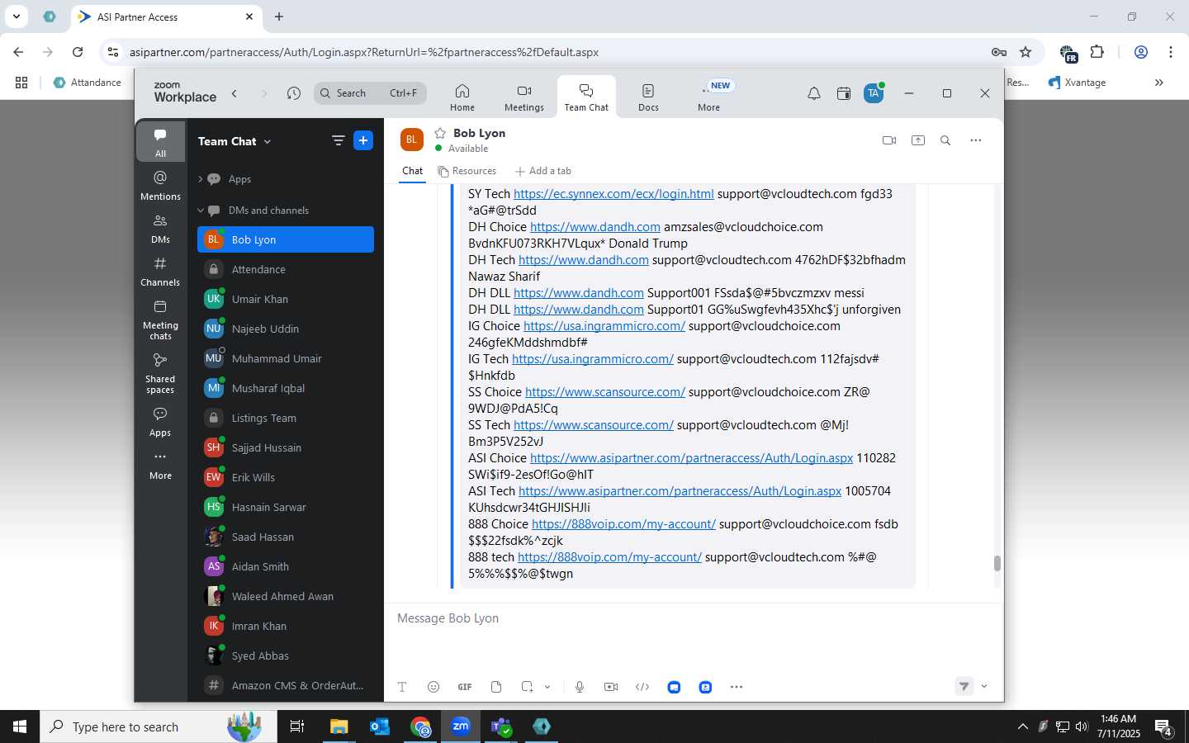The width and height of the screenshot is (1189, 743).
Task: Collapse DMs and channels section
Action: [201, 211]
